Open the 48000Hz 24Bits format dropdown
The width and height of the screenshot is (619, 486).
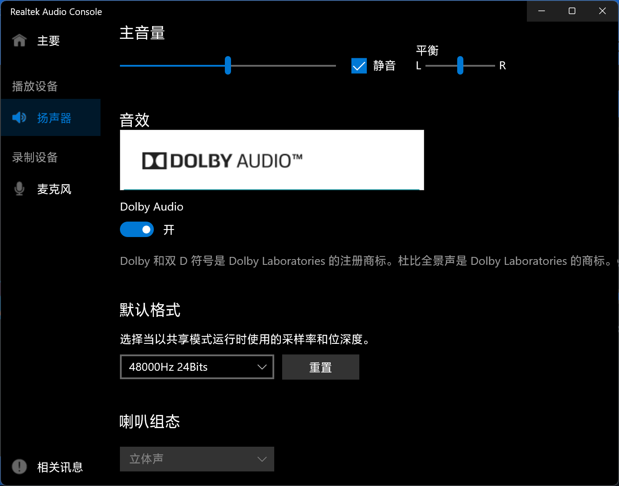tap(197, 367)
